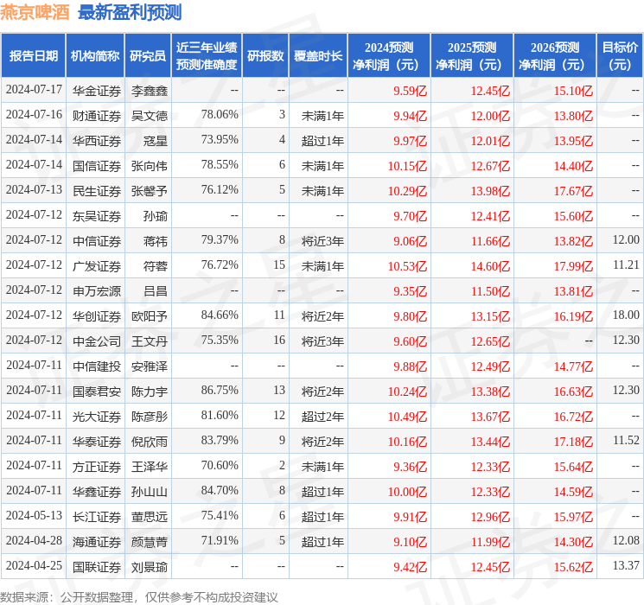Screen dimensions: 644x605
Task: Click analyst name 张向伟
Action: pos(150,166)
